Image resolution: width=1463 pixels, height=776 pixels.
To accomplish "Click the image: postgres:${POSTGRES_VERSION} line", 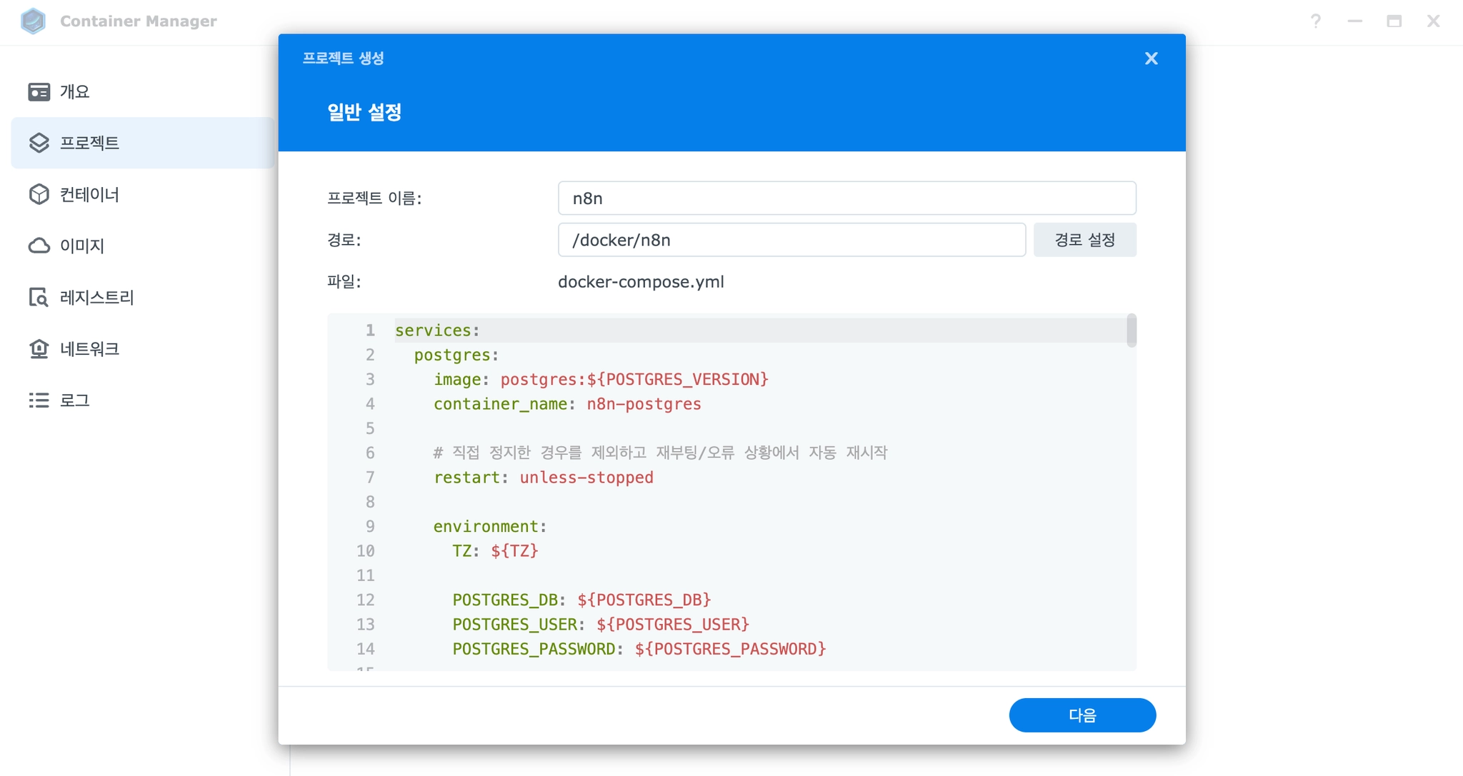I will point(601,379).
